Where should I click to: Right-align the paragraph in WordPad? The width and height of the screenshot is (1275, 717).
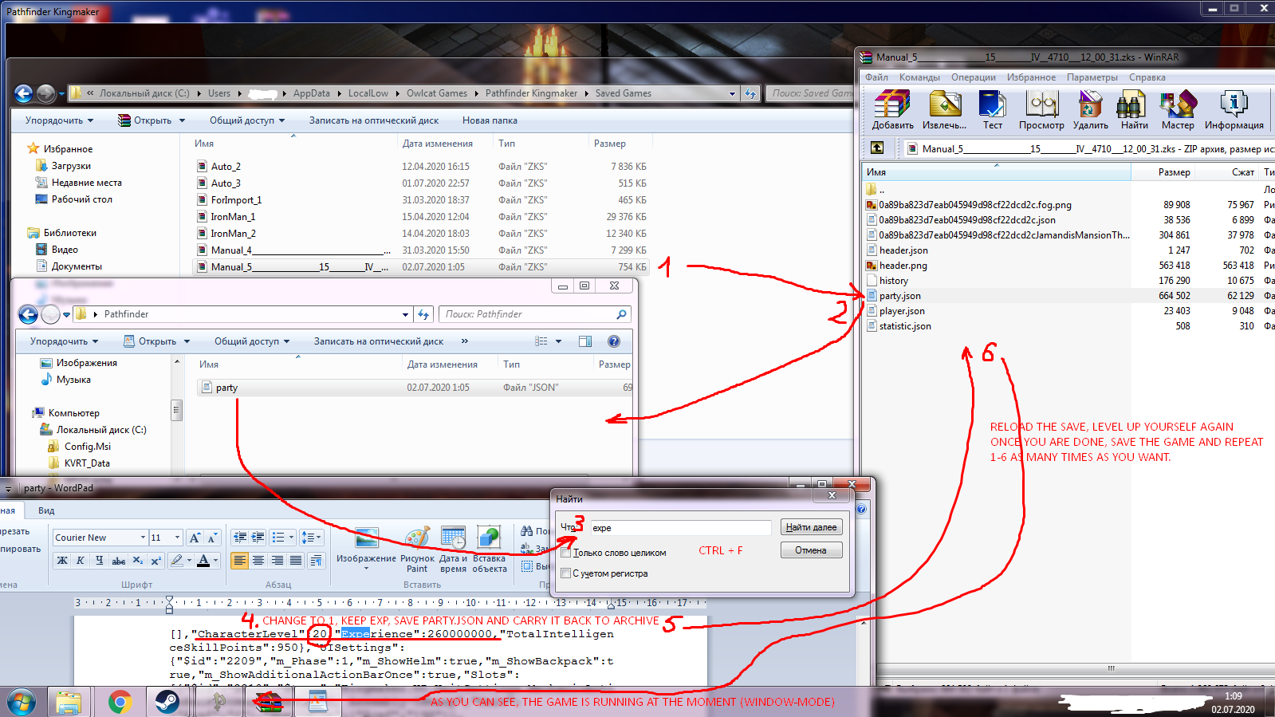(277, 561)
